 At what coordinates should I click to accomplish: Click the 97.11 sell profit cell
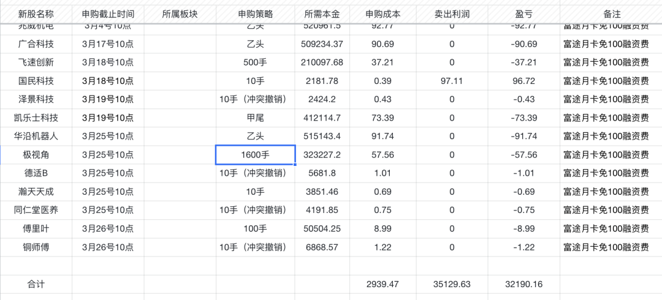point(452,81)
